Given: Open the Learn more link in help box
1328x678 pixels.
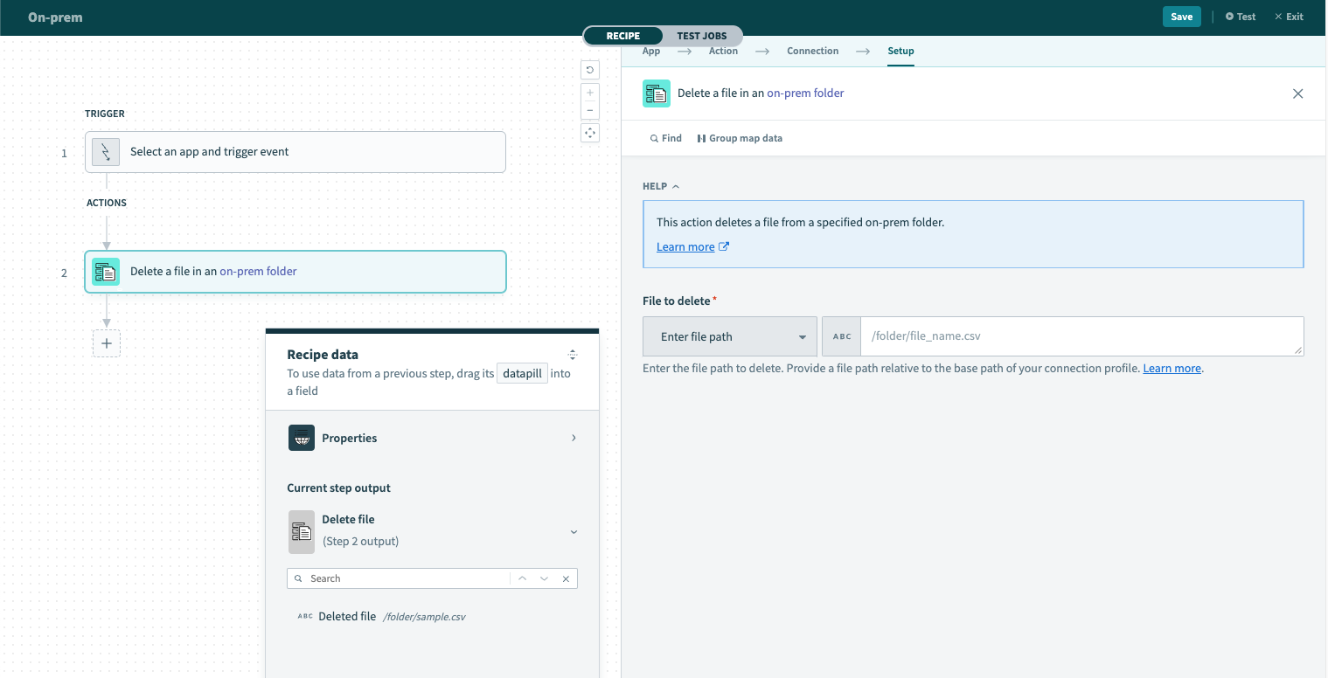Looking at the screenshot, I should [685, 247].
